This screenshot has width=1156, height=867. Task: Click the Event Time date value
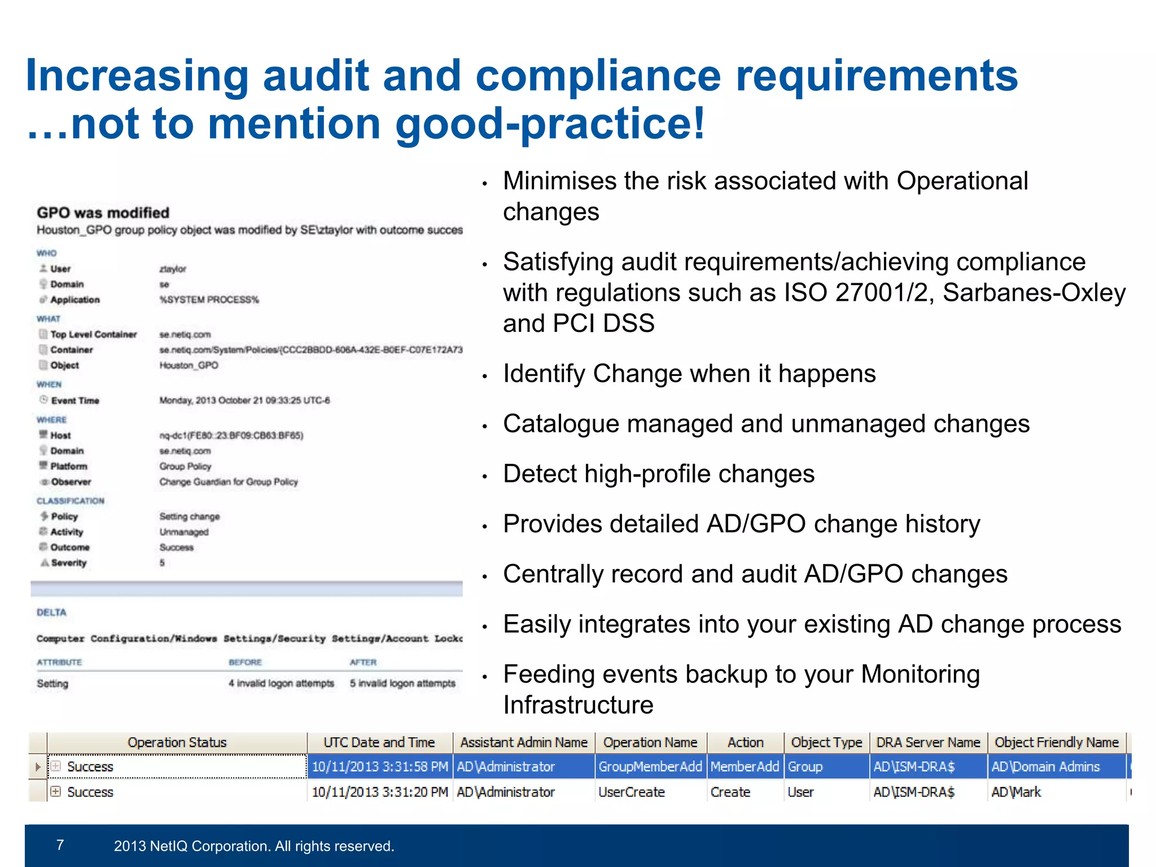244,400
